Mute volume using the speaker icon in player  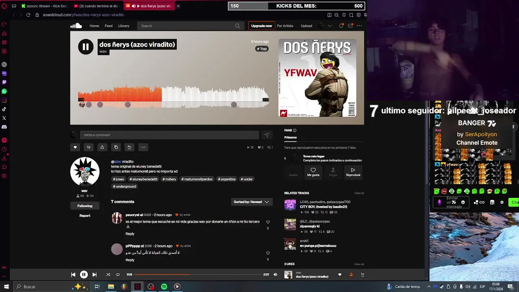coord(275,275)
